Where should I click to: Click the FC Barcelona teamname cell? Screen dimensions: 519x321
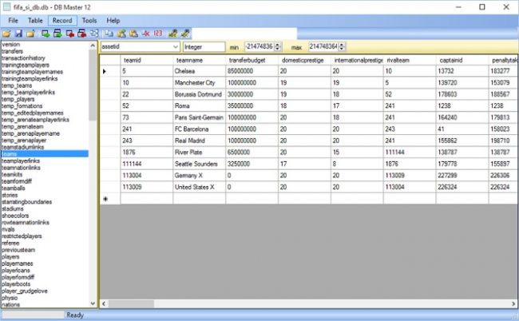pyautogui.click(x=200, y=129)
